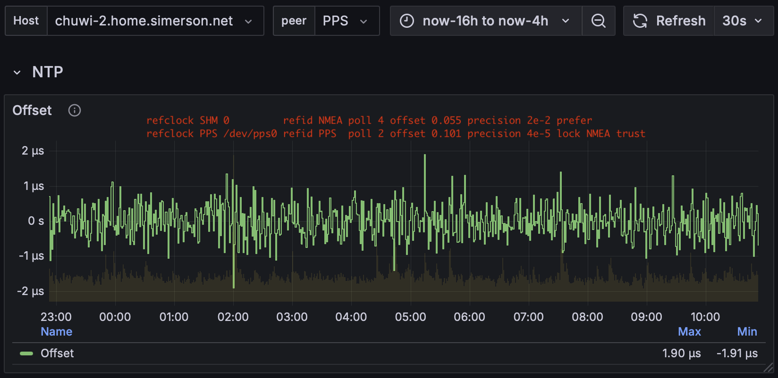This screenshot has height=378, width=778.
Task: Click the Min value -1.91 µs
Action: [737, 353]
